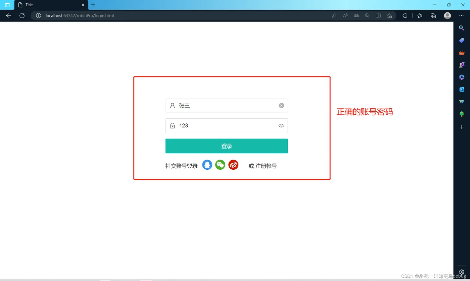The width and height of the screenshot is (470, 281).
Task: Open the tab actions menu icon
Action: [x=7, y=5]
